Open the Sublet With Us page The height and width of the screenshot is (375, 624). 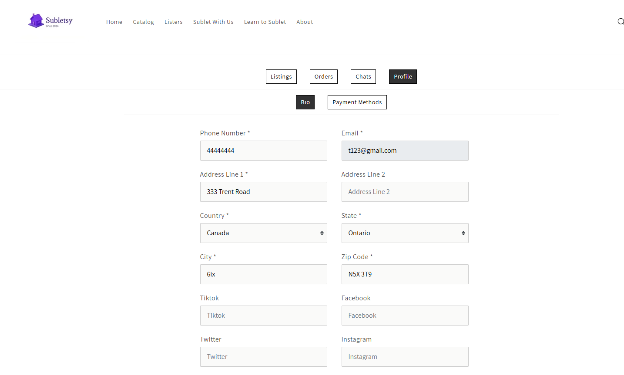[x=213, y=22]
